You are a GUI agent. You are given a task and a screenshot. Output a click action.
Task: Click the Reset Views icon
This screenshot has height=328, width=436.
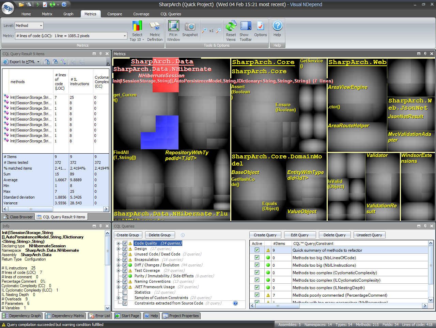231,26
